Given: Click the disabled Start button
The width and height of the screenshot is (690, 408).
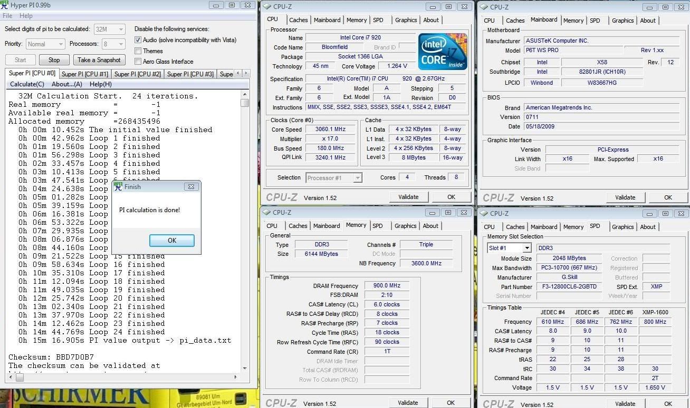Looking at the screenshot, I should pos(21,60).
